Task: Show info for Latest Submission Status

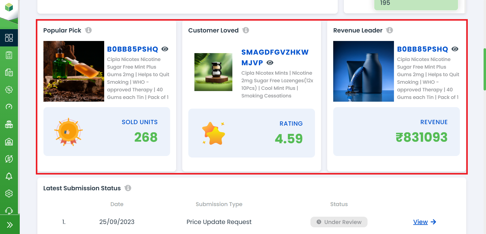Action: (x=128, y=188)
